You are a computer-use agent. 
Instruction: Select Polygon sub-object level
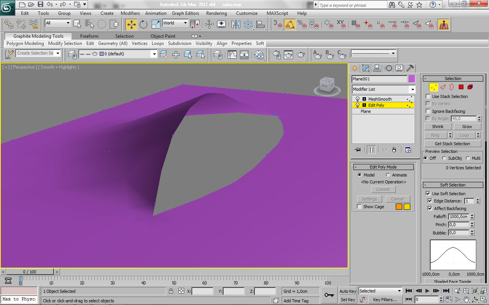point(461,87)
